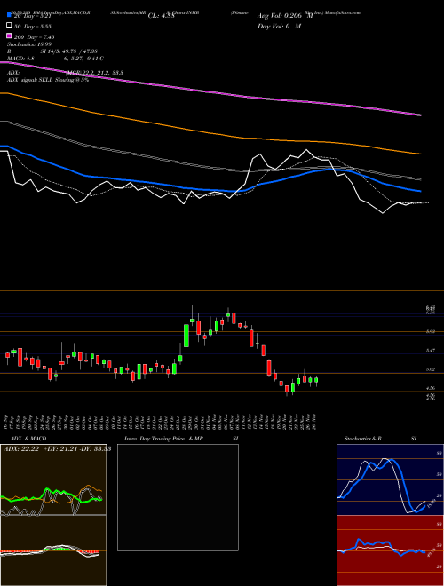The height and width of the screenshot is (586, 444).
Task: Click the blue 20 Day legend swatch
Action: coord(9,15)
